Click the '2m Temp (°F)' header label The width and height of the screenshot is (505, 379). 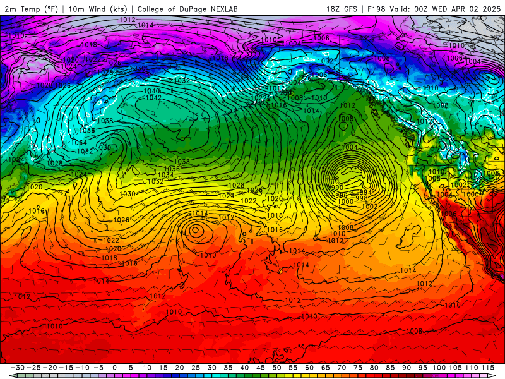tap(31, 9)
